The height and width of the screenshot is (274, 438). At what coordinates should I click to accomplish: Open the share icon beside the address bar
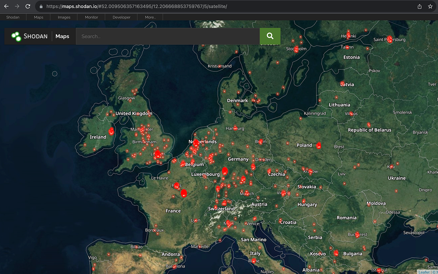point(420,6)
